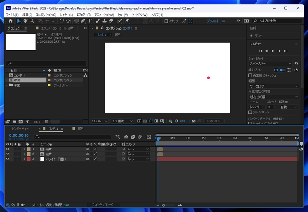The height and width of the screenshot is (212, 308).
Task: Open the Graph Editor icon in timeline
Action: pos(149,137)
